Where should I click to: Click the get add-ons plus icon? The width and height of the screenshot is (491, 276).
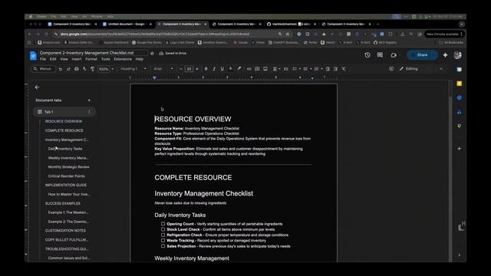tap(459, 149)
